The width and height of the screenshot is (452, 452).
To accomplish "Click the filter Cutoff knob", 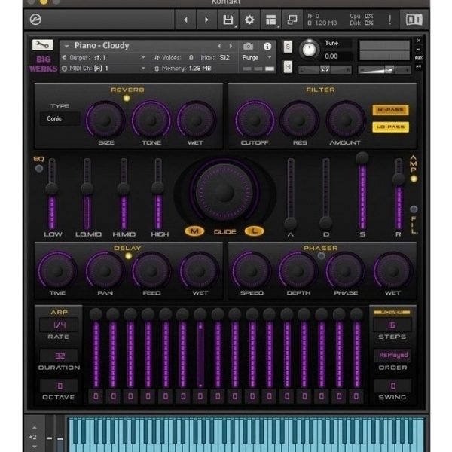I will [x=255, y=120].
